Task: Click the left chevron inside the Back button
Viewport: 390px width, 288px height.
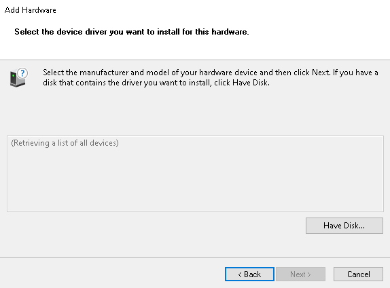Action: point(240,274)
